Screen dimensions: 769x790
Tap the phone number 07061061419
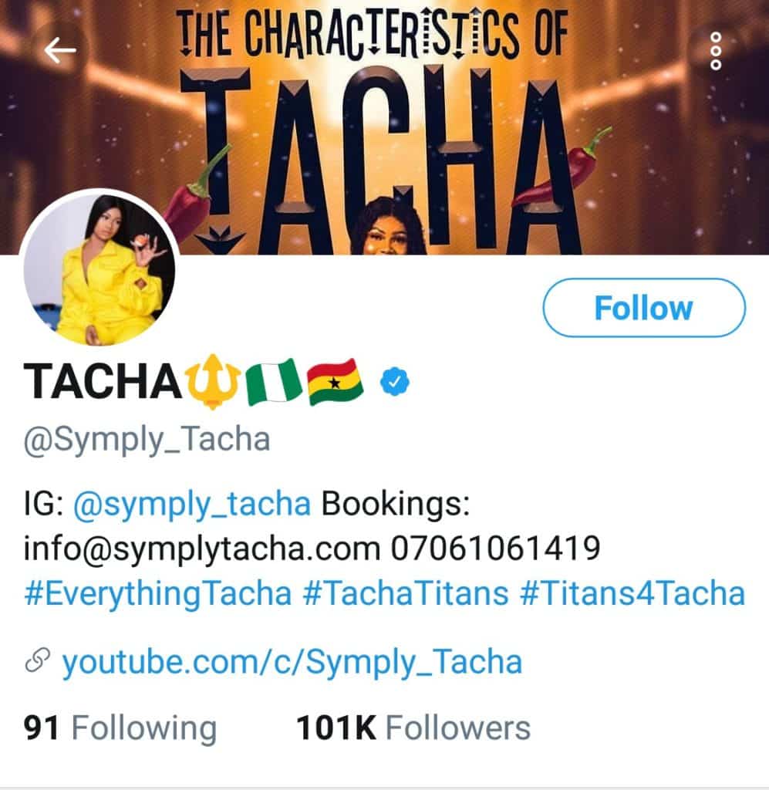[x=496, y=549]
